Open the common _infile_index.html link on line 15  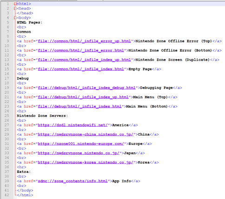[81, 69]
